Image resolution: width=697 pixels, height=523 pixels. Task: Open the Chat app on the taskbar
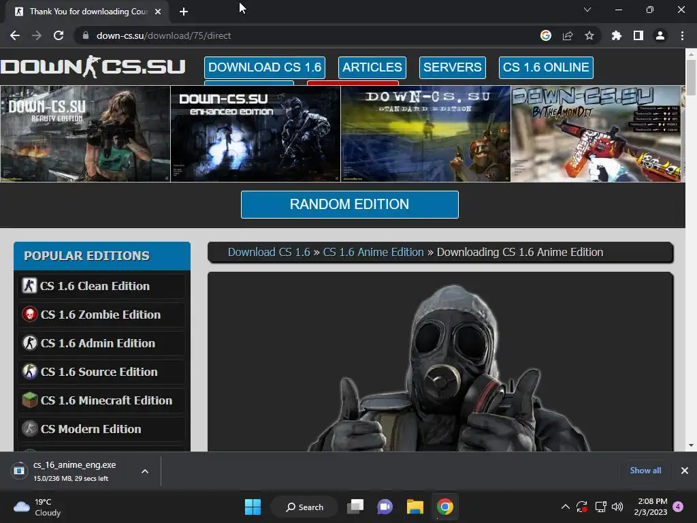pos(385,507)
